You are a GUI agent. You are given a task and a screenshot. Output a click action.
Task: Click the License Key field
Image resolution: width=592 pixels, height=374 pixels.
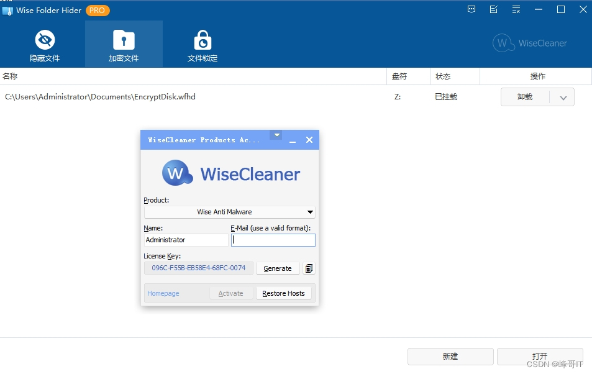199,268
